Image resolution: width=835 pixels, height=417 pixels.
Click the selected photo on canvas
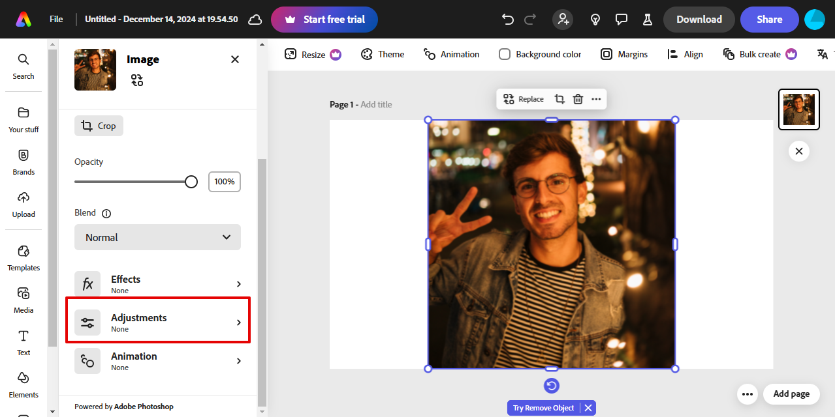coord(552,244)
